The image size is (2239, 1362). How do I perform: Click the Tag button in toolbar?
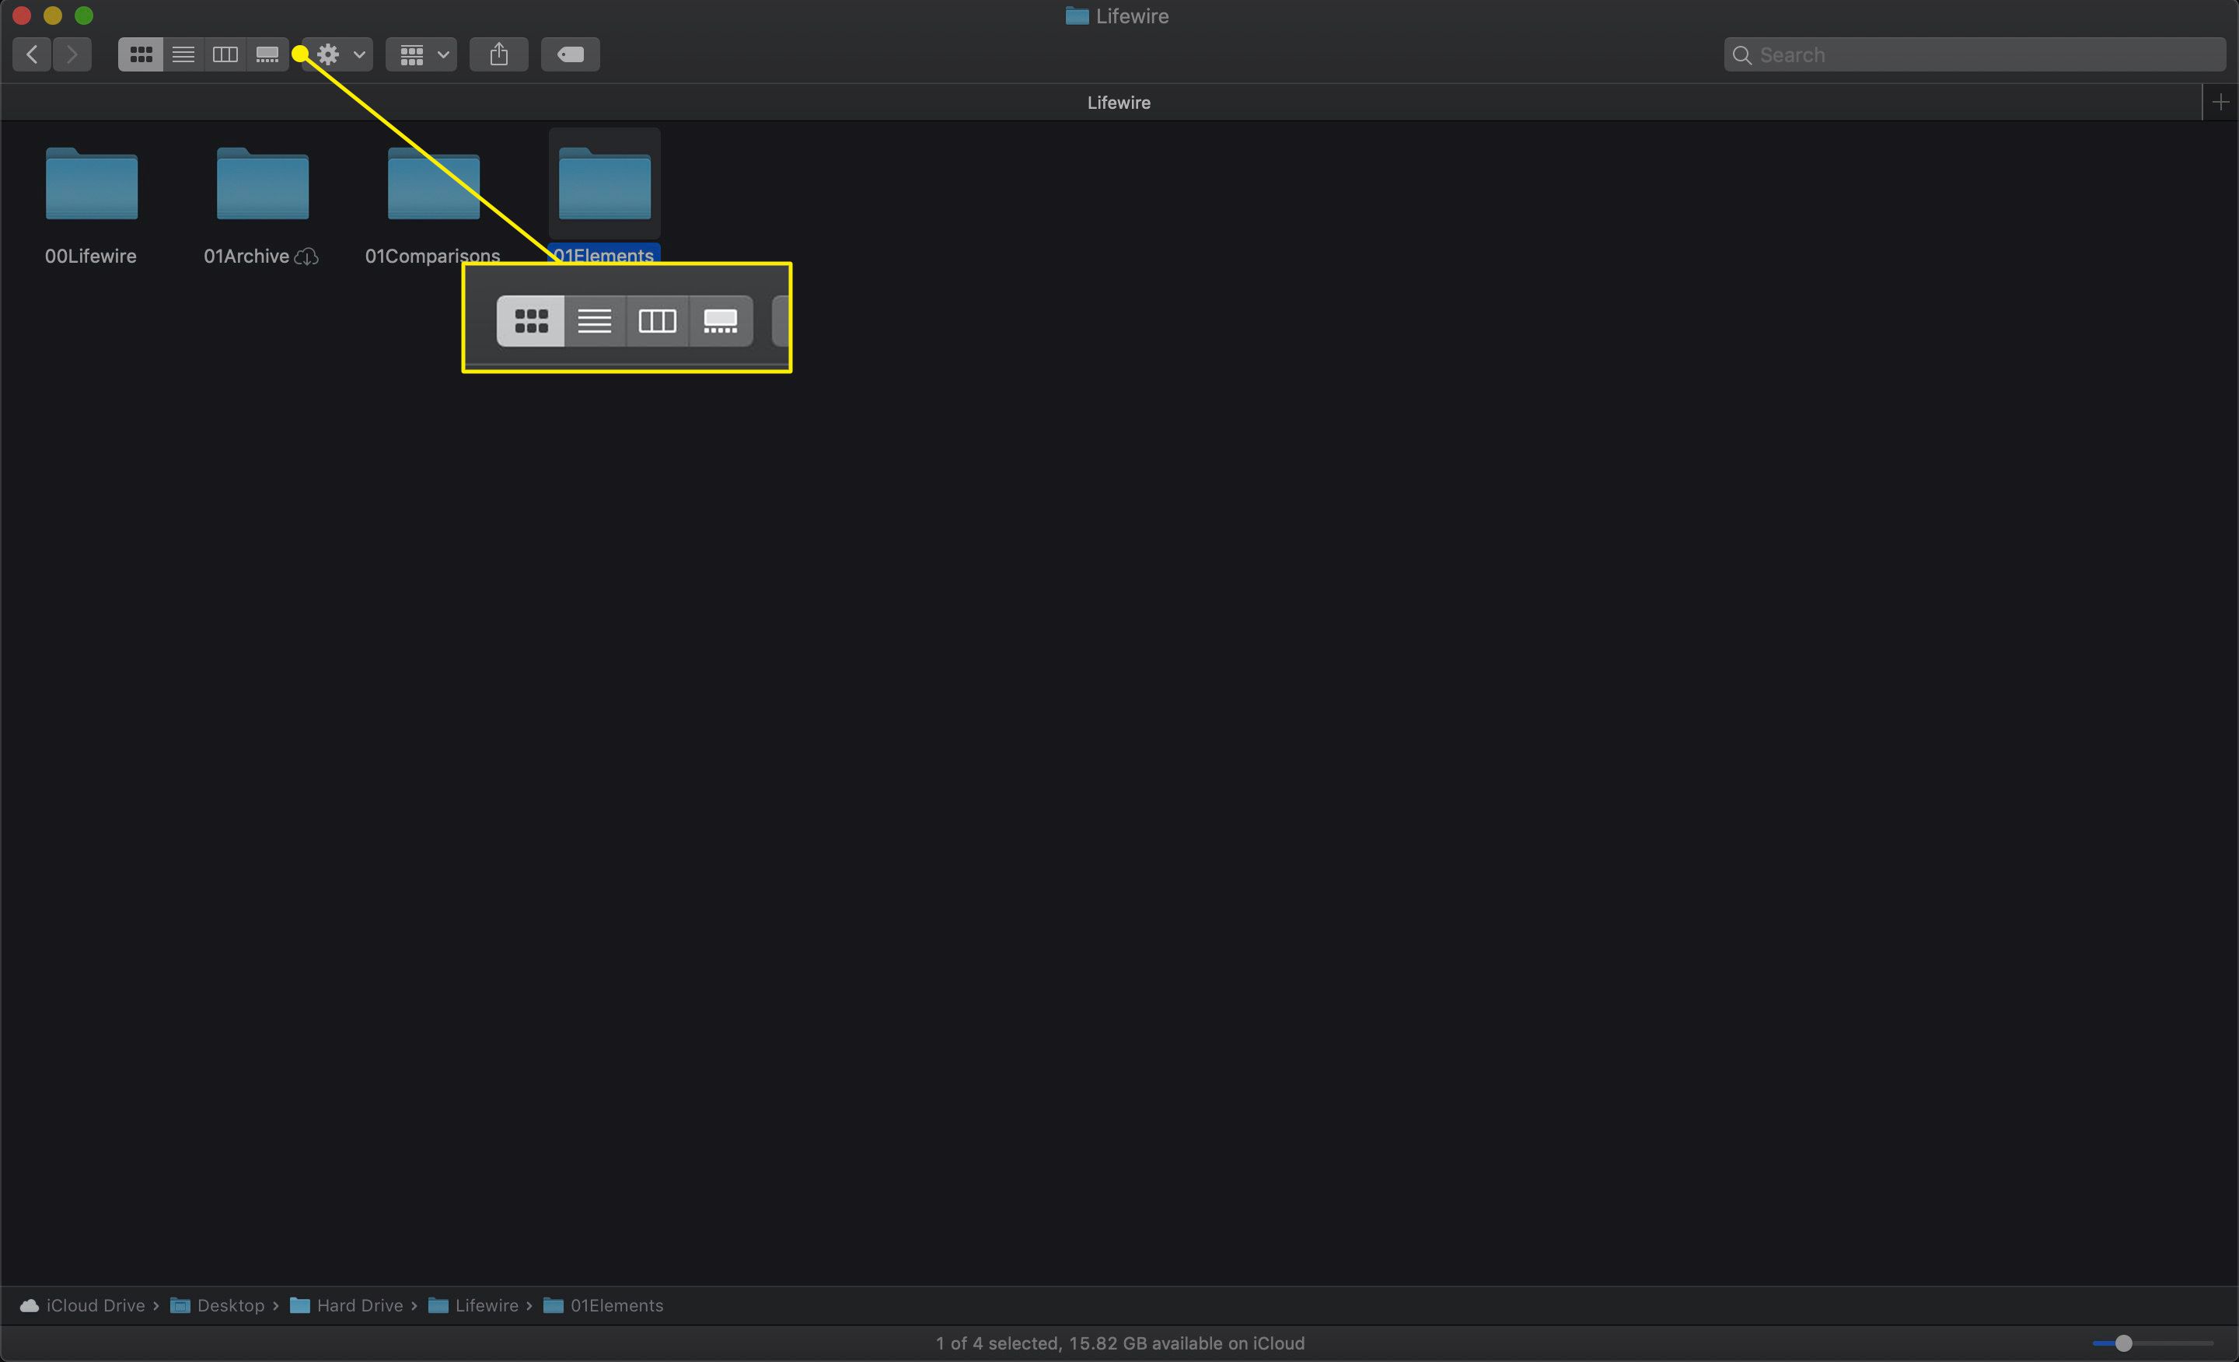[x=572, y=54]
